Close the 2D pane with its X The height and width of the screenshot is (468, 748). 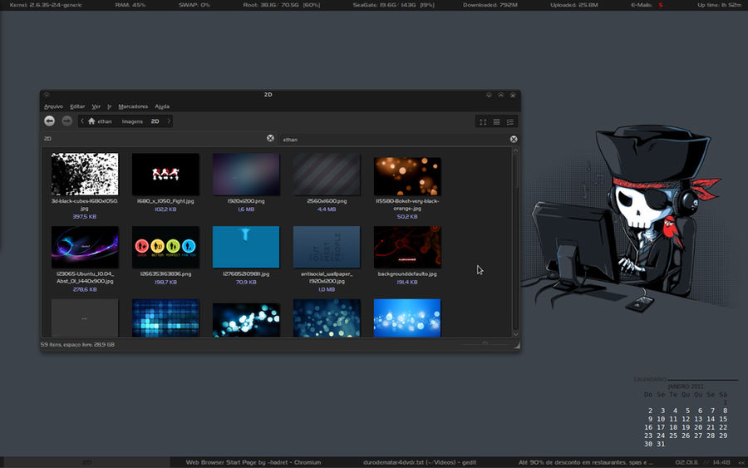click(x=270, y=139)
